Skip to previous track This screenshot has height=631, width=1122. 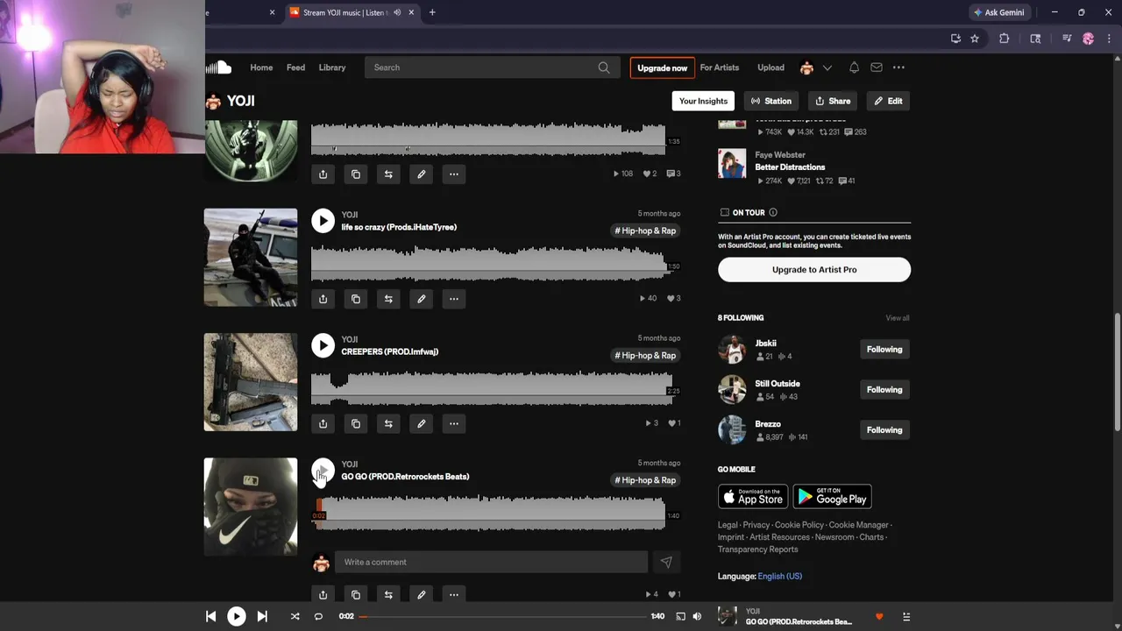[210, 616]
